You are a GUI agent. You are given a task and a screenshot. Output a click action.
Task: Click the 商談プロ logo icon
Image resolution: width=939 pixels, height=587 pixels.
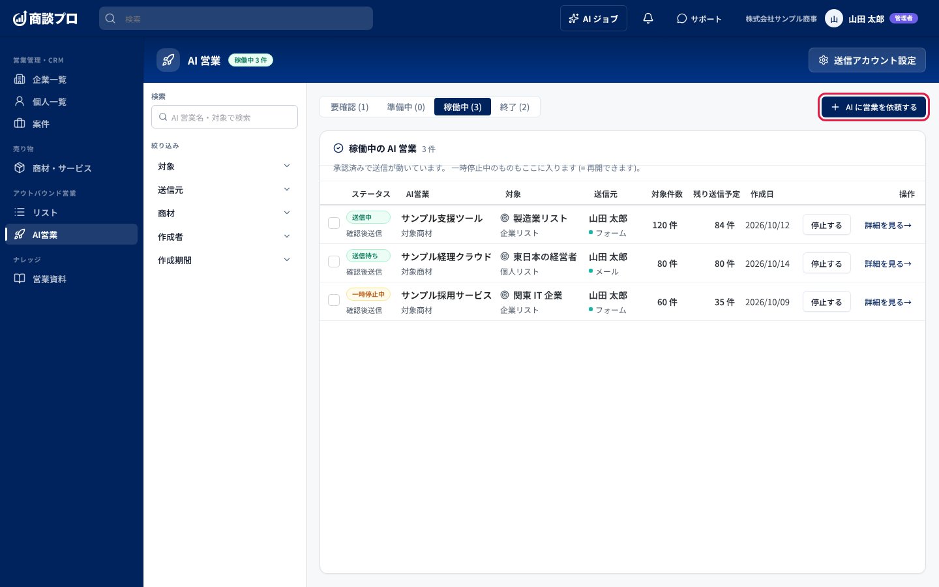[20, 18]
